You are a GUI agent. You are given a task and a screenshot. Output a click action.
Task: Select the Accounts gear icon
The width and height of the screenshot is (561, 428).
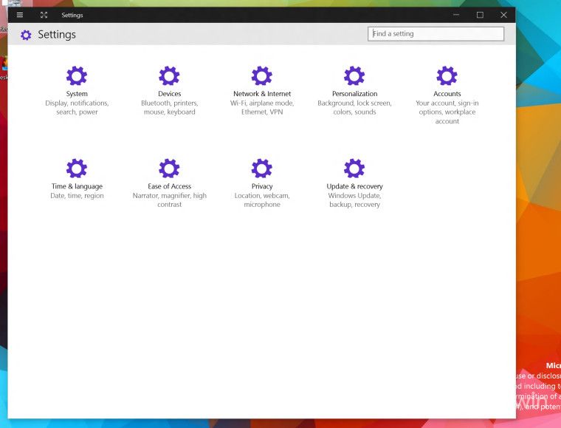[447, 75]
